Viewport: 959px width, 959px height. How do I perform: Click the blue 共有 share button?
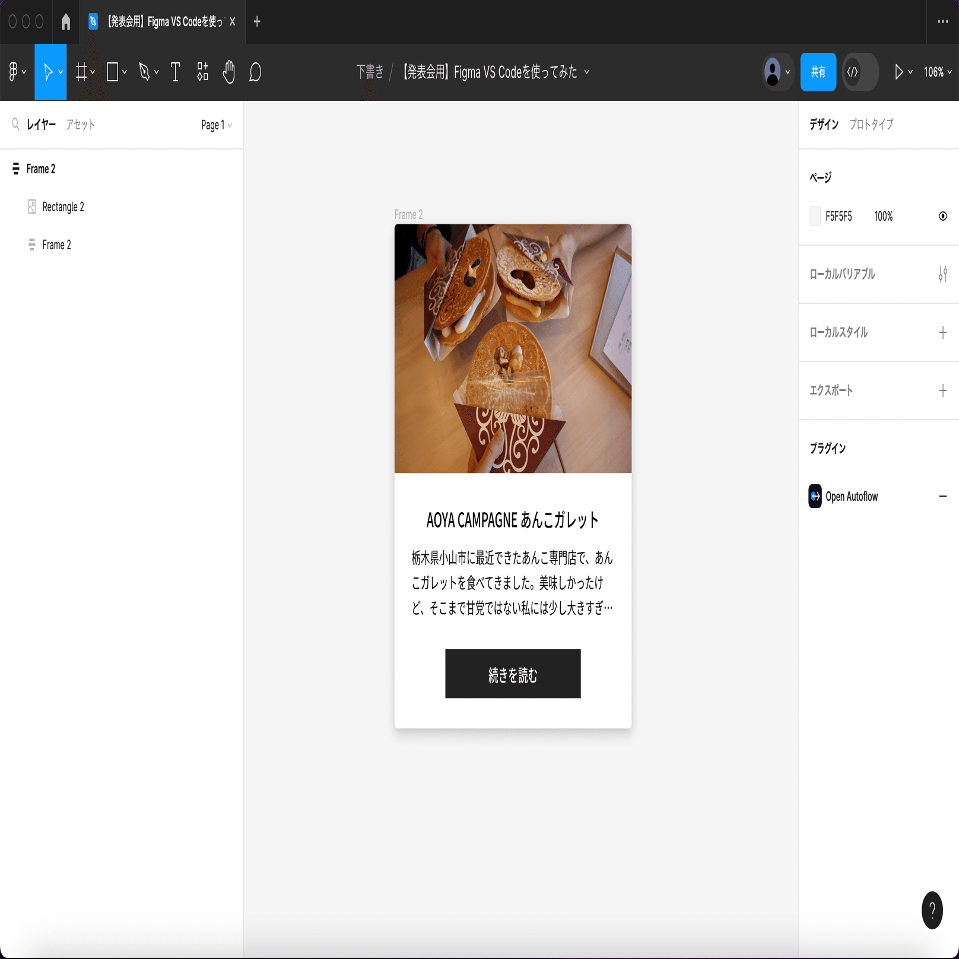click(x=818, y=72)
